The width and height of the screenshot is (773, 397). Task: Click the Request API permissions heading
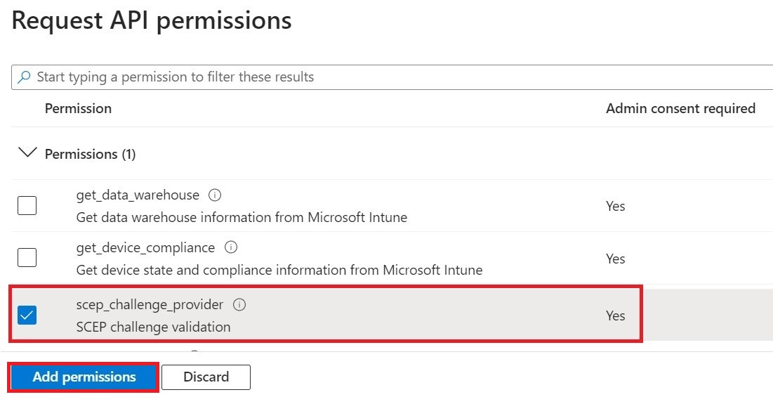(x=152, y=20)
